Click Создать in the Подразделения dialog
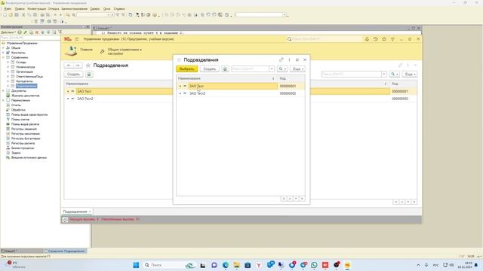 point(210,69)
